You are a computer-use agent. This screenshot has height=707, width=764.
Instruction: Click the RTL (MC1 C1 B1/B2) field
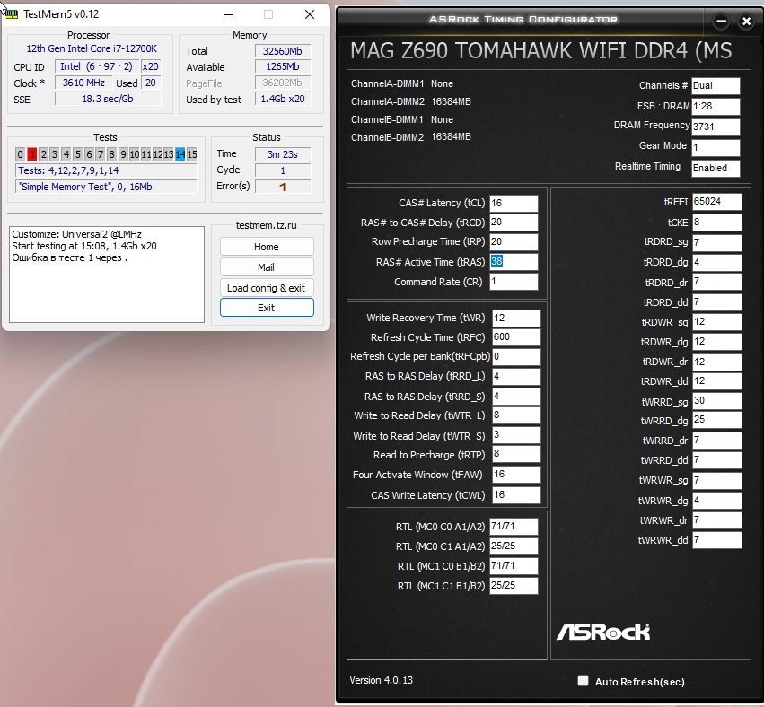tap(514, 585)
